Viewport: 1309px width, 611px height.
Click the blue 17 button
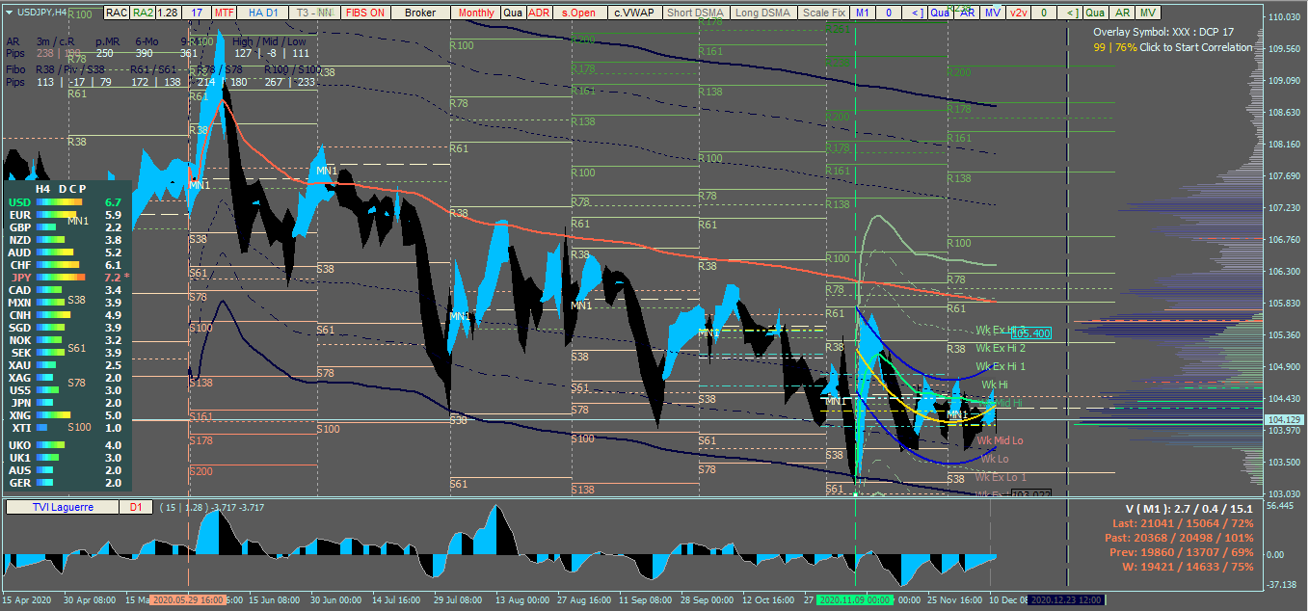pyautogui.click(x=197, y=13)
